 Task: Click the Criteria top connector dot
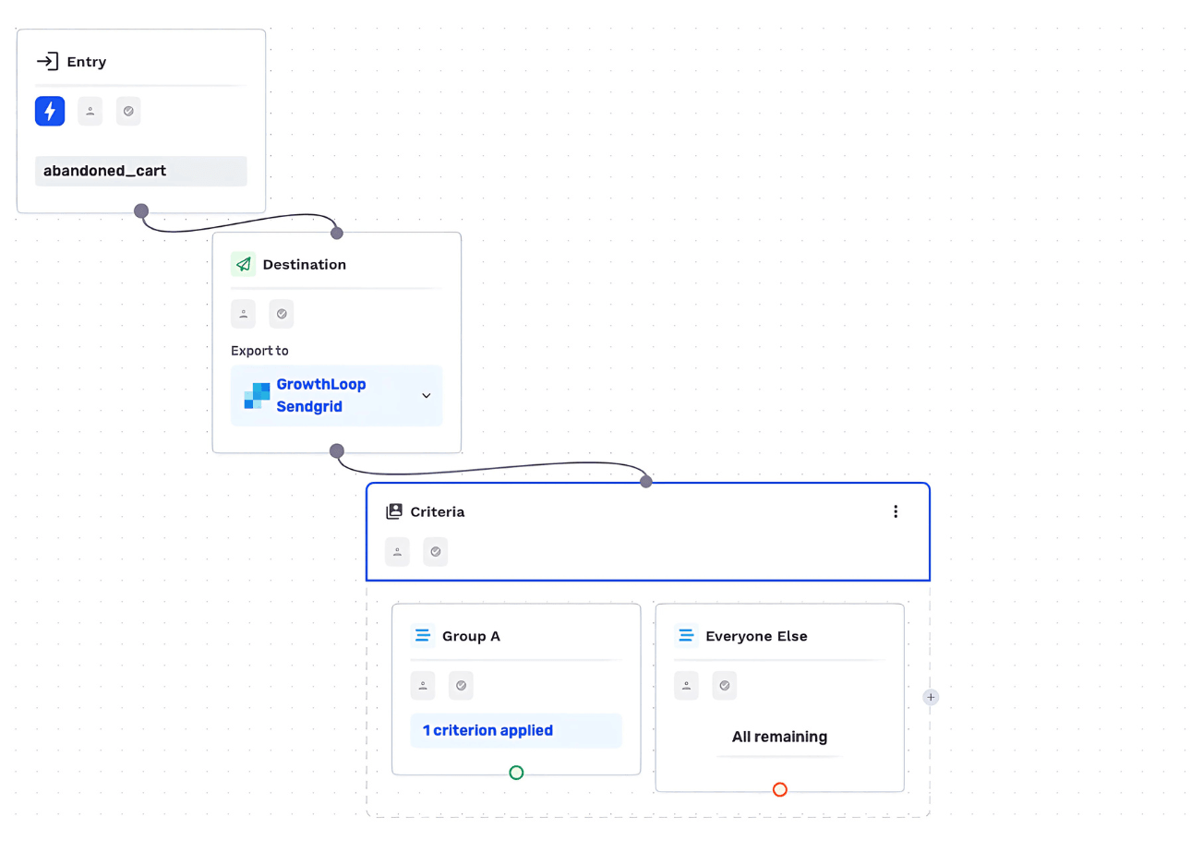point(646,482)
